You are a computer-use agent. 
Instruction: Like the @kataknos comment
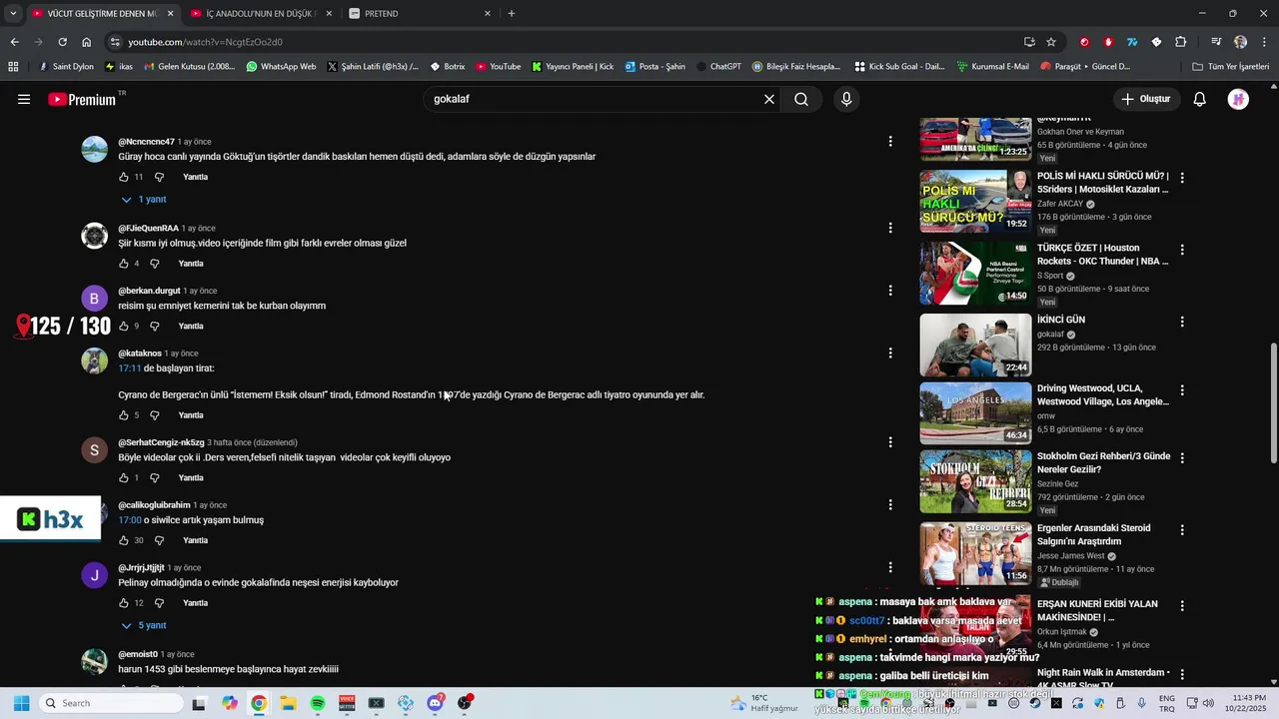click(124, 415)
